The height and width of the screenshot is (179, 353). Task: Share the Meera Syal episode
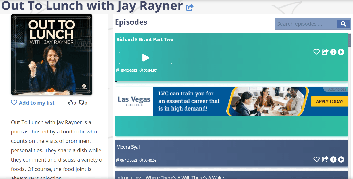[x=325, y=159]
